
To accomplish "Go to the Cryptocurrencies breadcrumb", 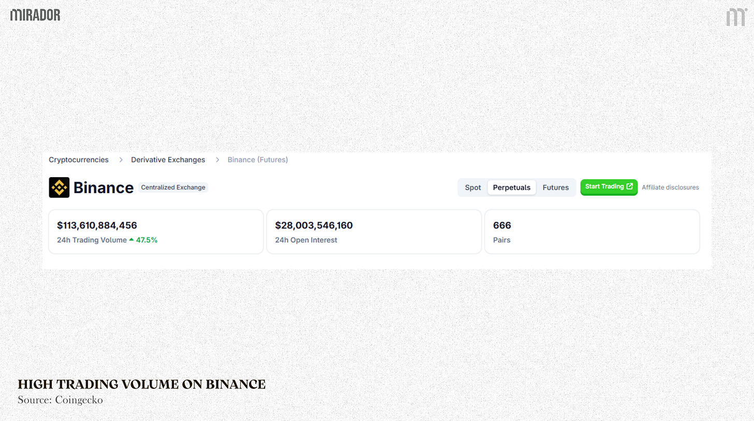I will click(x=79, y=159).
